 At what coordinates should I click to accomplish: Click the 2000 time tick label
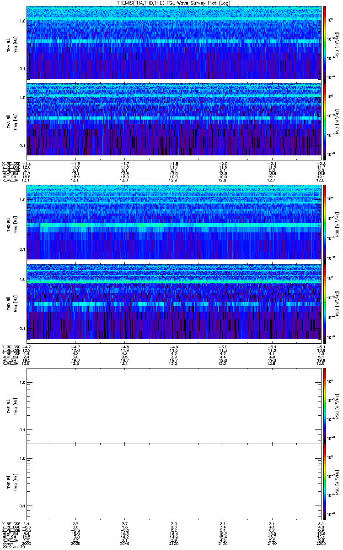pos(27,544)
